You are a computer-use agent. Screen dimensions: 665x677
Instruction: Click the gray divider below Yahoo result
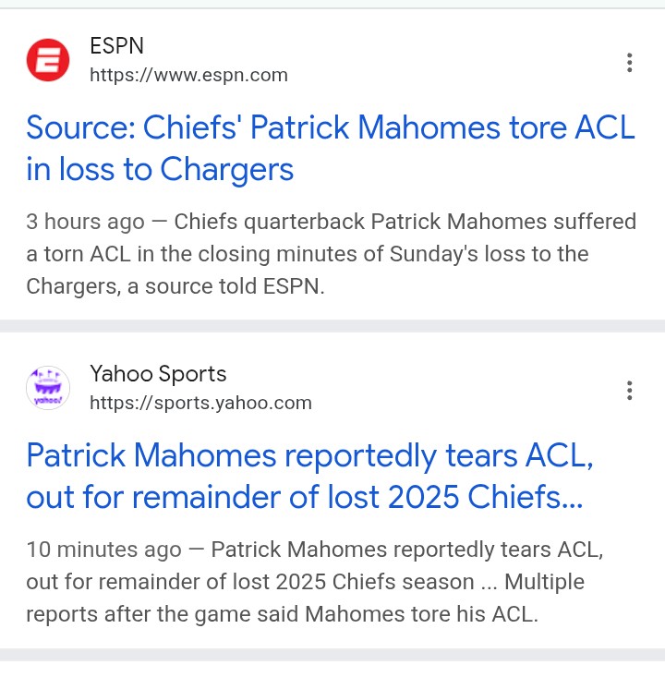pos(332,654)
